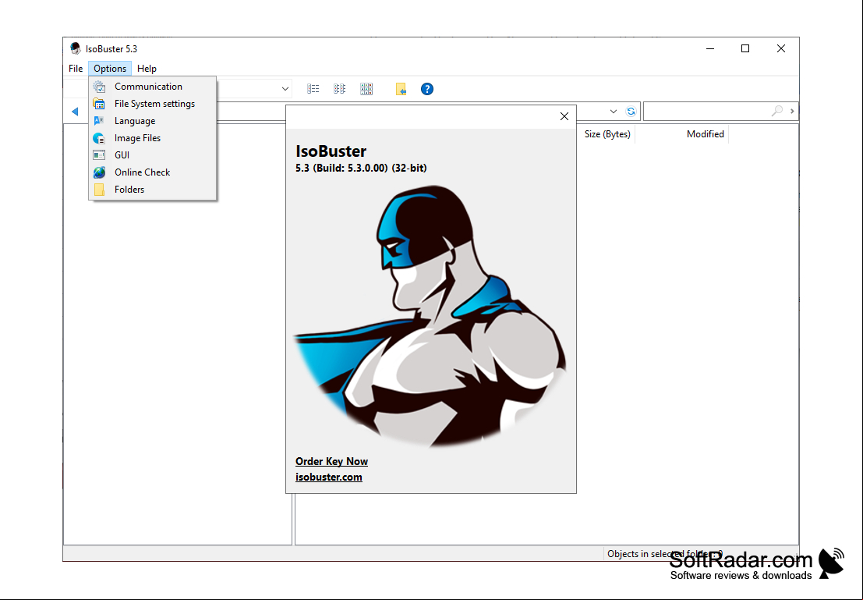Click the IsoBuster superhero logo image
Screen dimensions: 863x600
pyautogui.click(x=430, y=316)
